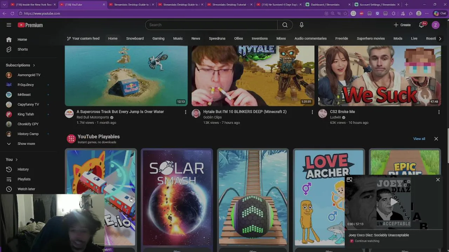This screenshot has width=449, height=252.
Task: Select the Speedruns filter chip
Action: click(x=217, y=38)
